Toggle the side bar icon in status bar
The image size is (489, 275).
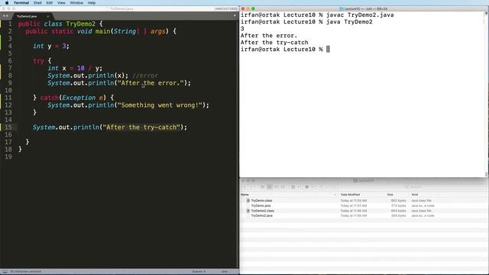[x=5, y=272]
